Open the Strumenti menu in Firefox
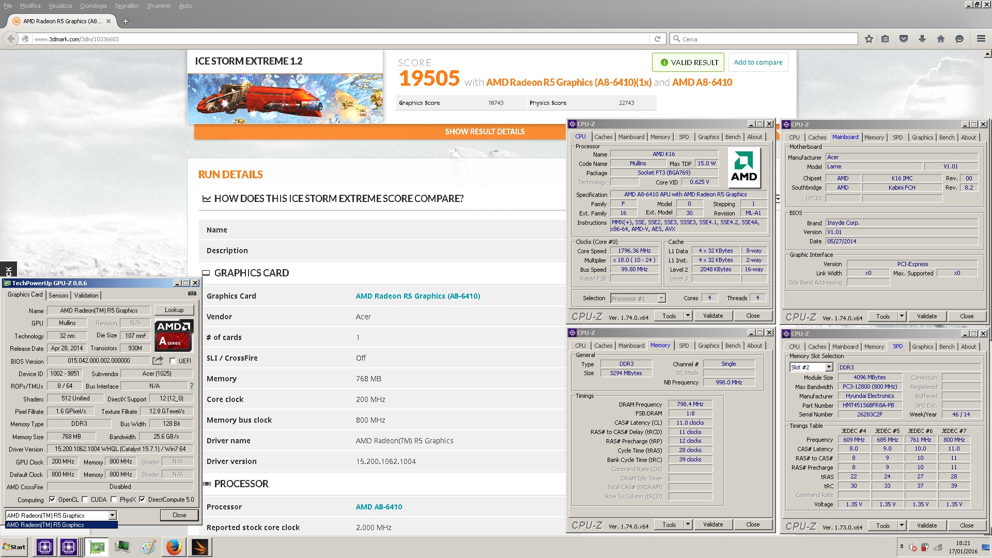This screenshot has width=992, height=558. [159, 6]
